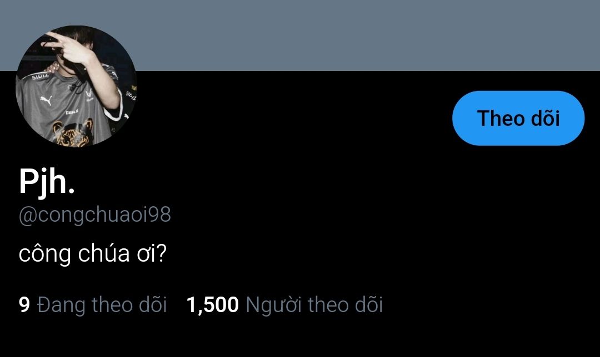The height and width of the screenshot is (357, 600).
Task: Click the word Theo on follow button
Action: (x=501, y=118)
